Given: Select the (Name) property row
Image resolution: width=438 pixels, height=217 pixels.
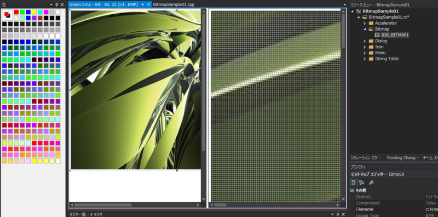Looking at the screenshot, I should click(x=394, y=197).
